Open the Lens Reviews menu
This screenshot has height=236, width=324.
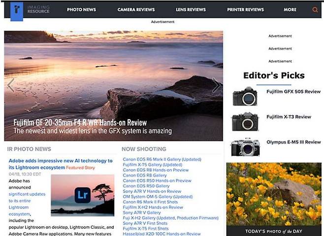191,10
